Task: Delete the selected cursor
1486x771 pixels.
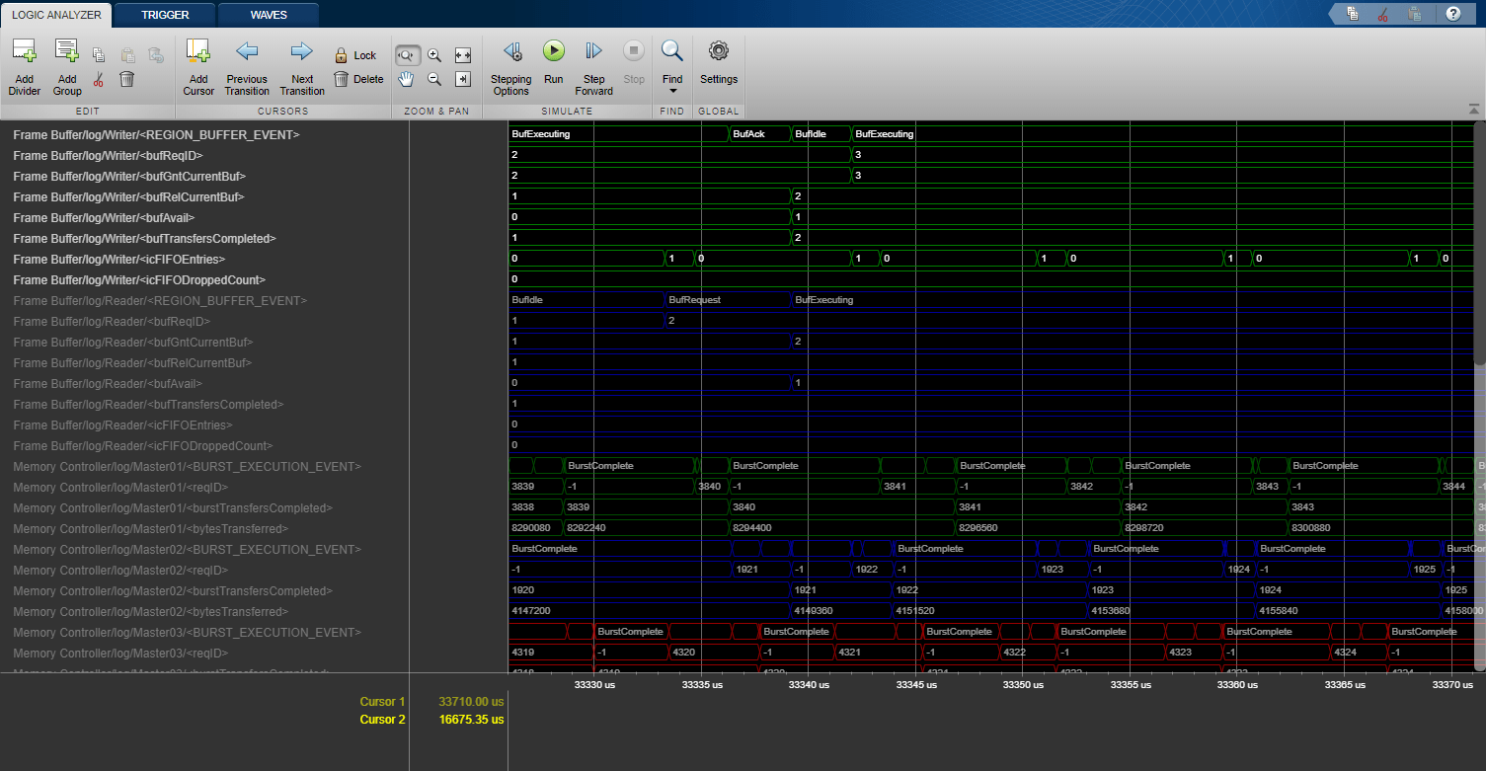Action: coord(358,79)
